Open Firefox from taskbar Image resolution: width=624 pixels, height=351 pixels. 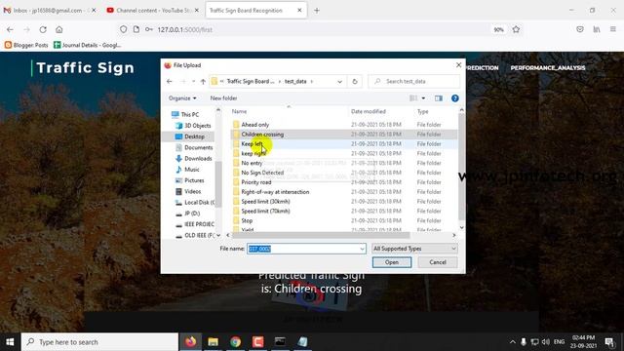tap(191, 342)
